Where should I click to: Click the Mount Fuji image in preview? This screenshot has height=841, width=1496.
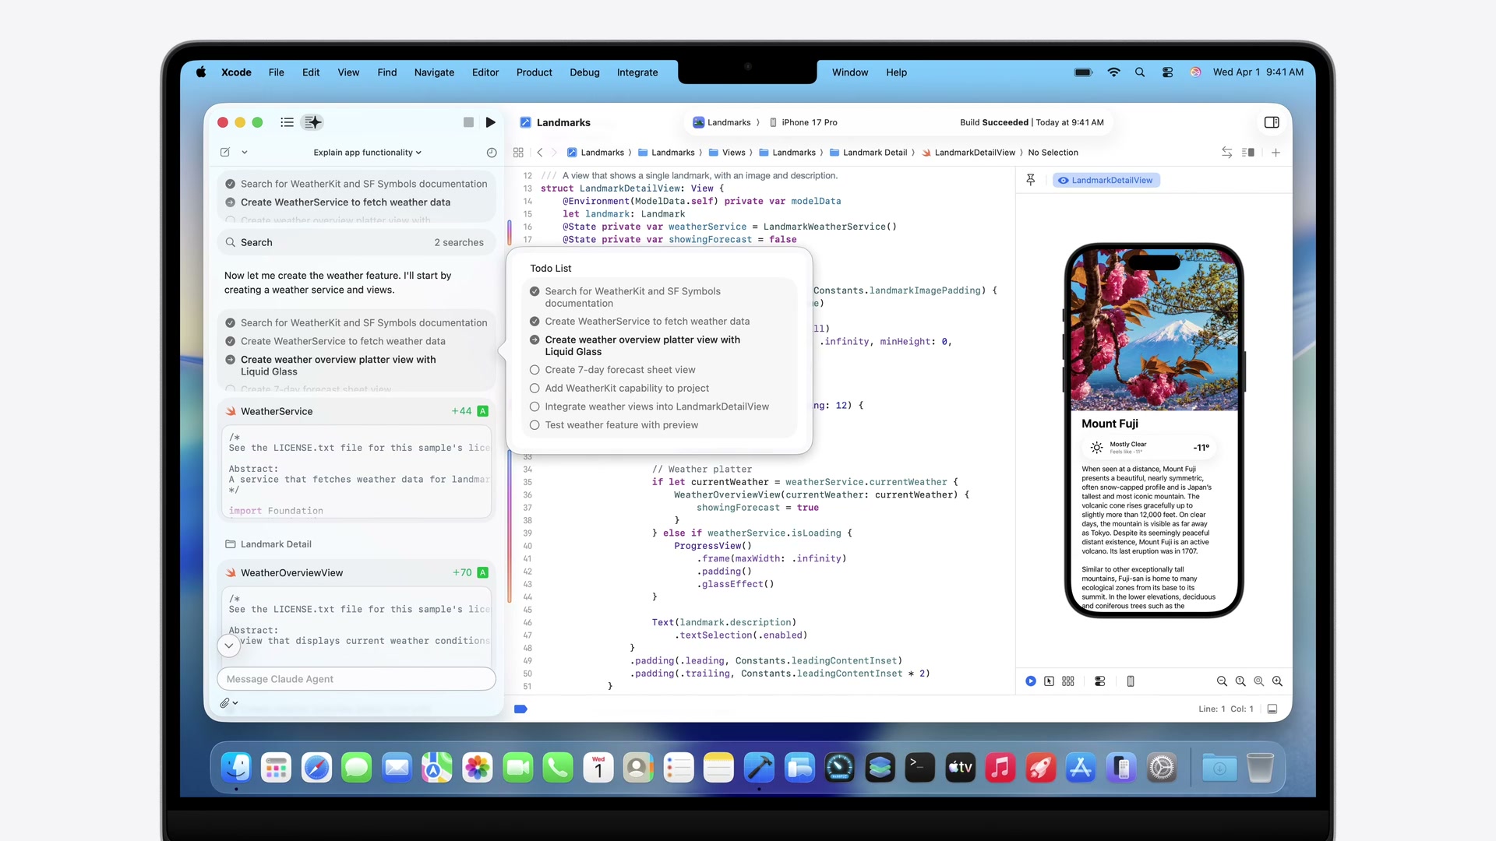(1154, 331)
